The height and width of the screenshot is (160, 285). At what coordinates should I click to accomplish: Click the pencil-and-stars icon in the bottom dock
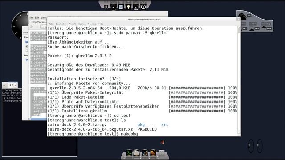click(x=145, y=152)
